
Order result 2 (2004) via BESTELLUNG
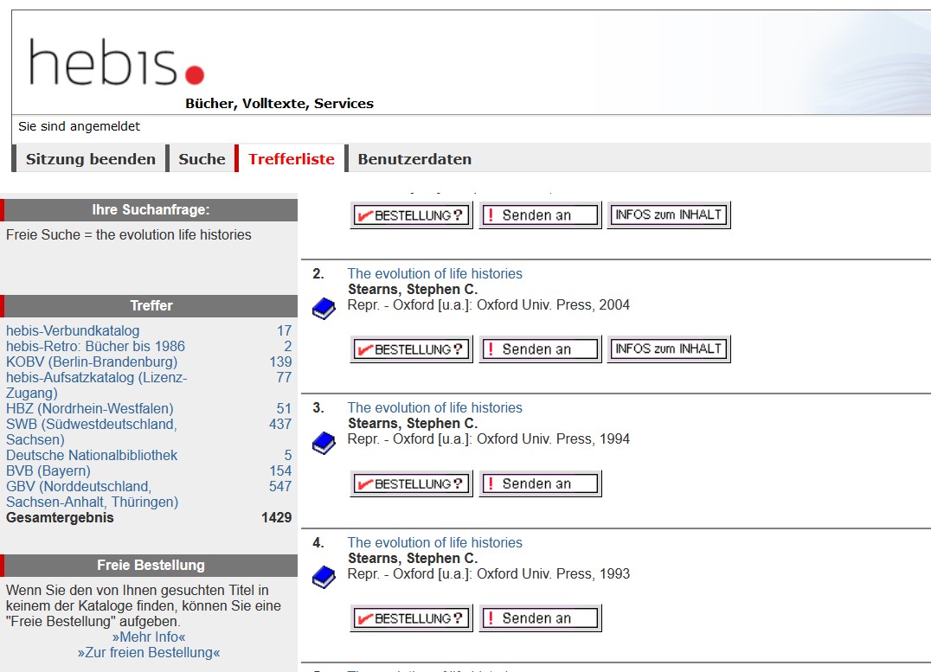[412, 349]
